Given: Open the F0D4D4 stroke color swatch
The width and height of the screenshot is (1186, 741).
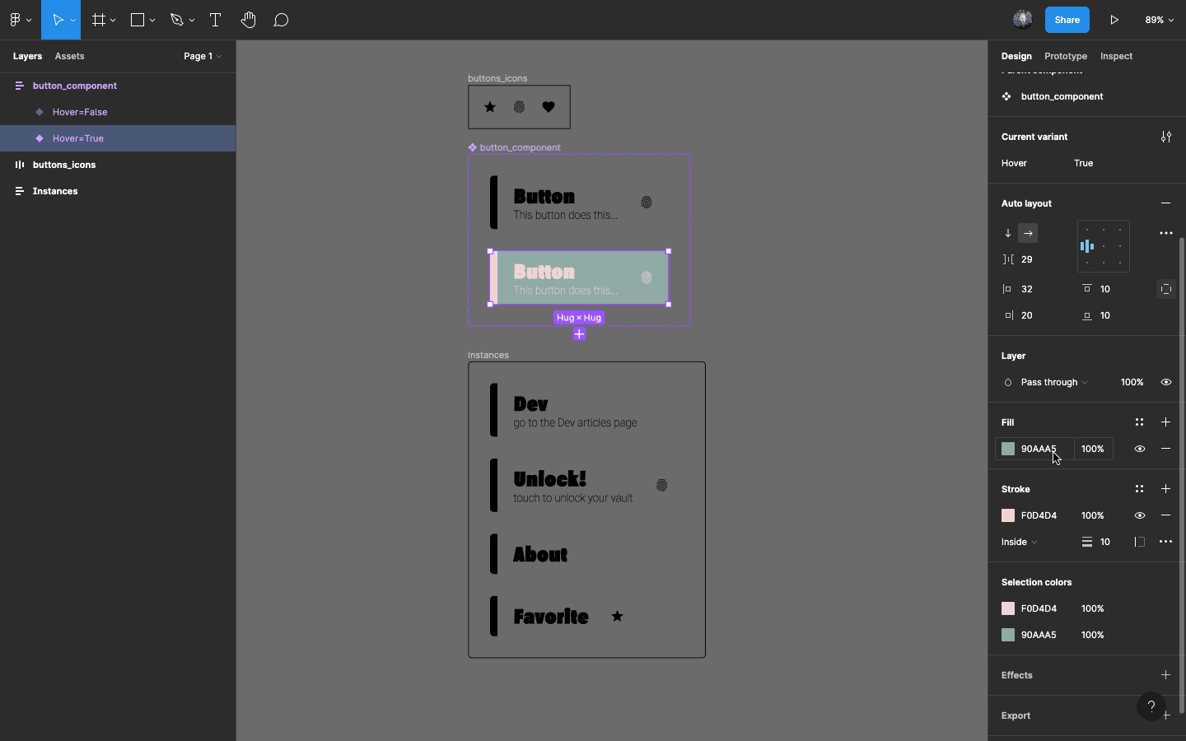Looking at the screenshot, I should pyautogui.click(x=1008, y=515).
